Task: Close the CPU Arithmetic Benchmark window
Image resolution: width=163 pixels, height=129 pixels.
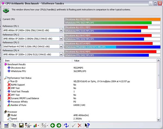Action: coord(160,3)
